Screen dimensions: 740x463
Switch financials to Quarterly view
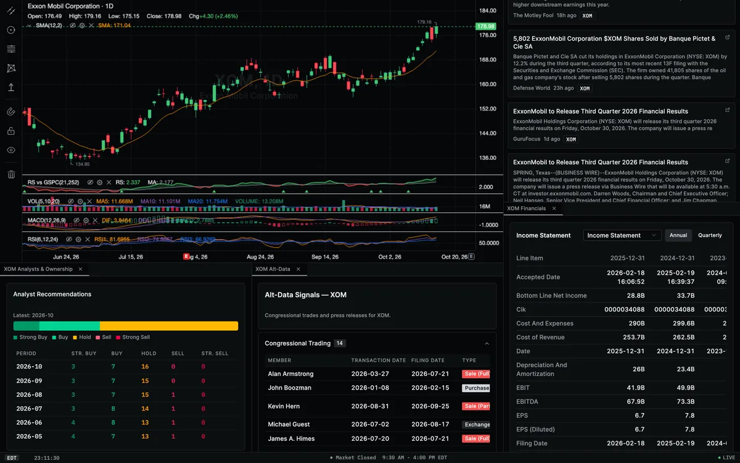click(710, 235)
